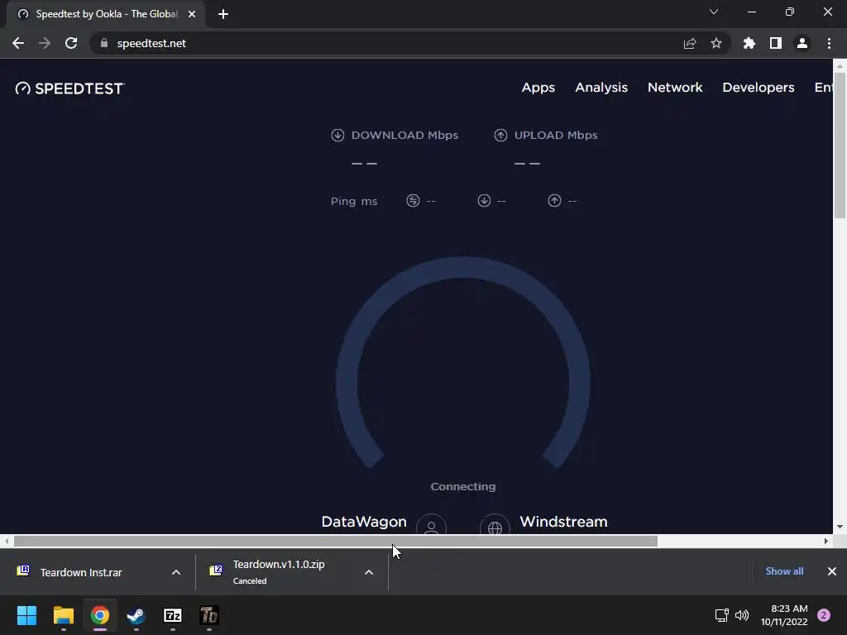The width and height of the screenshot is (847, 635).
Task: Open the network status tray icon
Action: pos(721,615)
